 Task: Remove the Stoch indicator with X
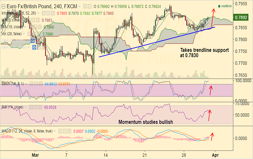click(41, 84)
